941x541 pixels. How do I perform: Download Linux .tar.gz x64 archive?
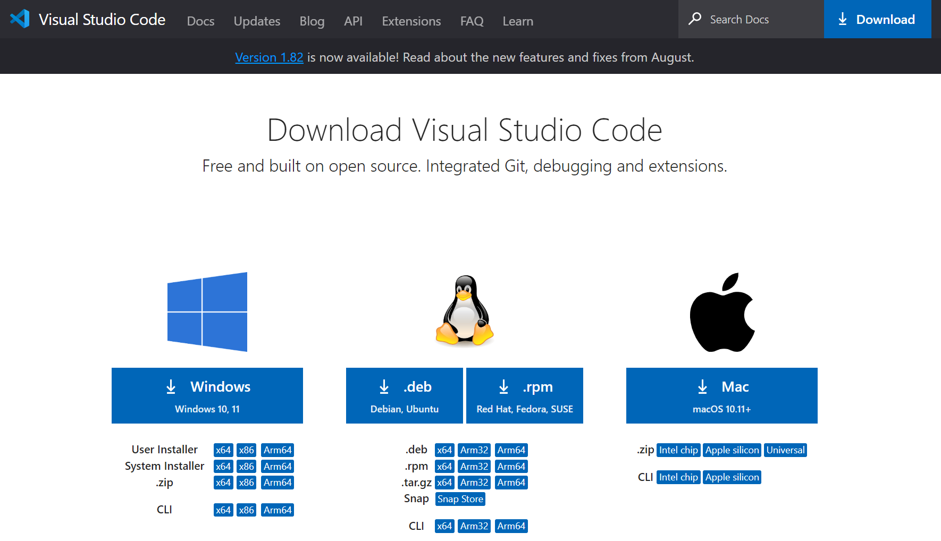[444, 483]
